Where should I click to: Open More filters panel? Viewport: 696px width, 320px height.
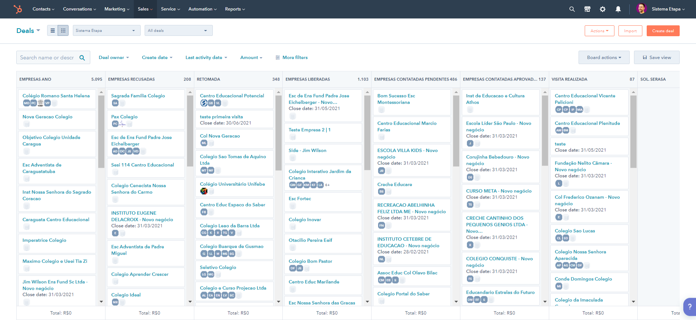click(x=291, y=58)
